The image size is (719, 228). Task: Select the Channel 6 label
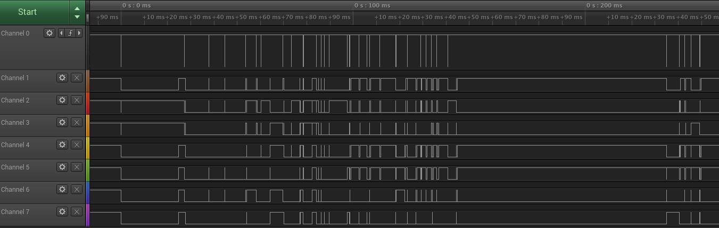15,190
